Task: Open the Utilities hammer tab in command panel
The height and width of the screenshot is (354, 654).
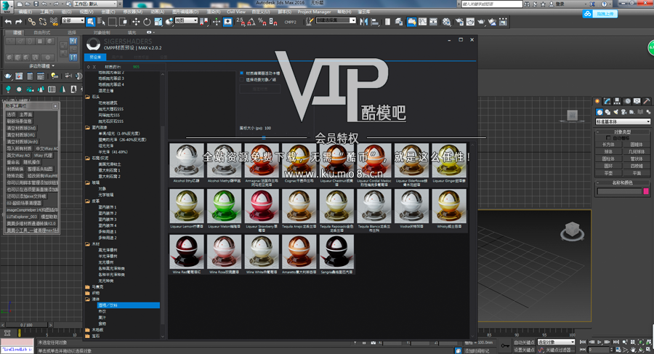Action: tap(646, 101)
